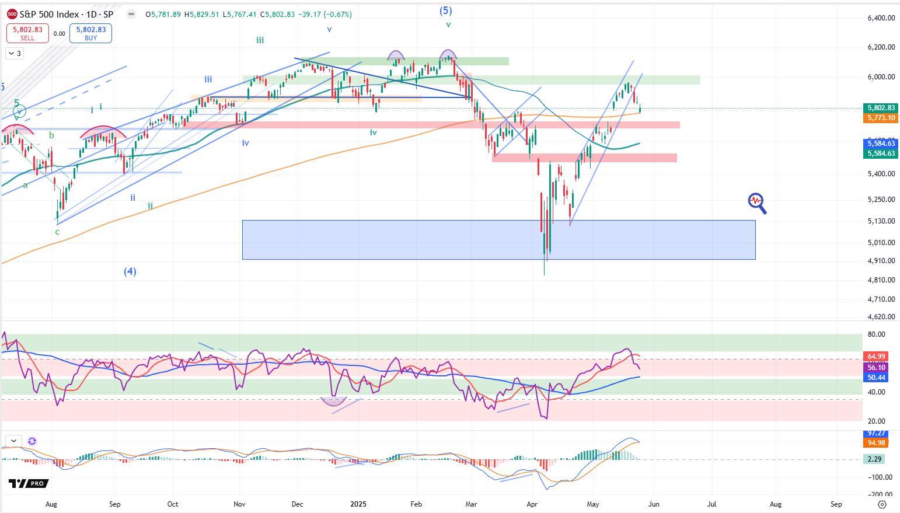Click the 2025 label on time axis
This screenshot has width=900, height=513.
(x=358, y=504)
